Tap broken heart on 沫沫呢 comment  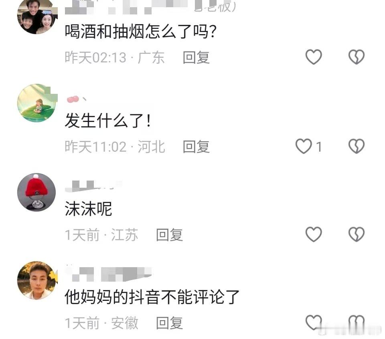(x=357, y=234)
